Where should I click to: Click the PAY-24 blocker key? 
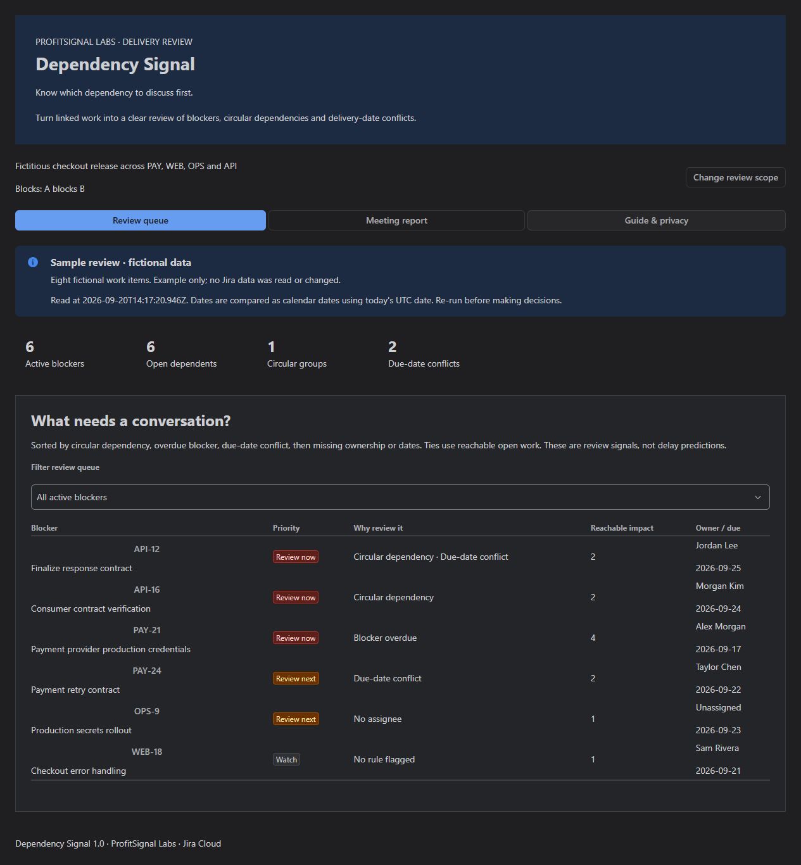tap(147, 671)
